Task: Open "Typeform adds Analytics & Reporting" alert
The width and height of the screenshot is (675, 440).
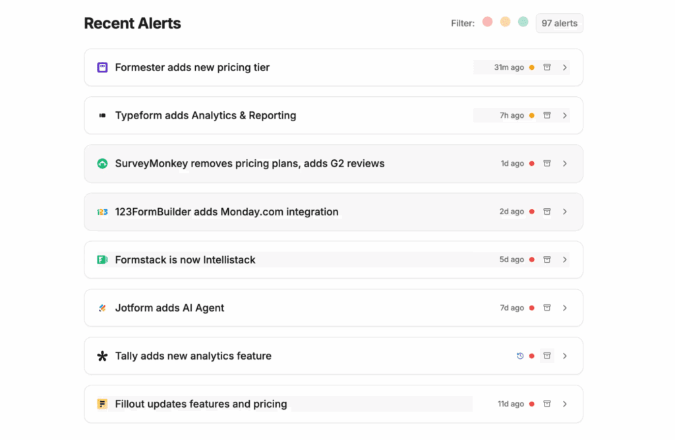Action: pyautogui.click(x=205, y=115)
